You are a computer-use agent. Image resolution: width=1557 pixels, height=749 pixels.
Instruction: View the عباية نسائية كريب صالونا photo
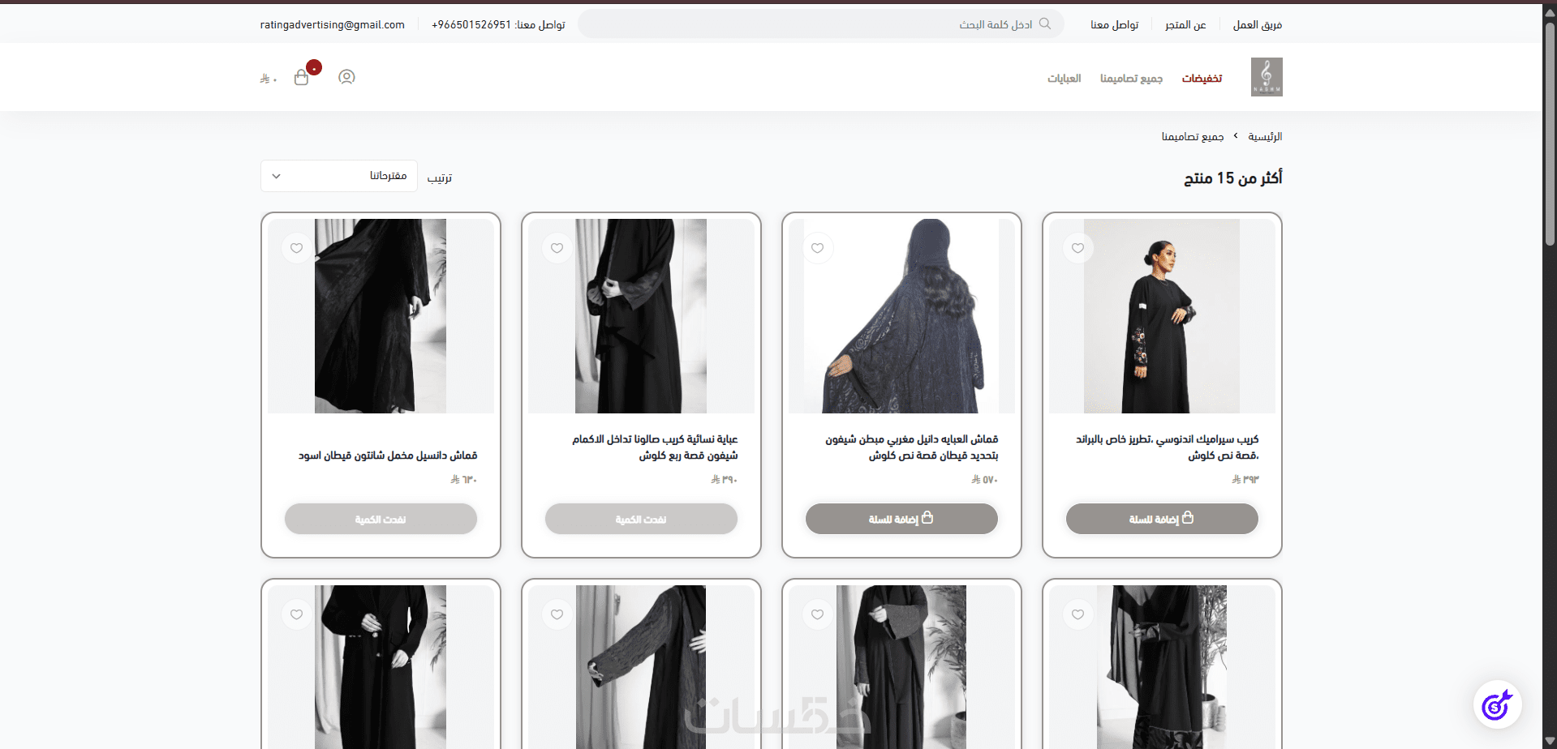(641, 316)
